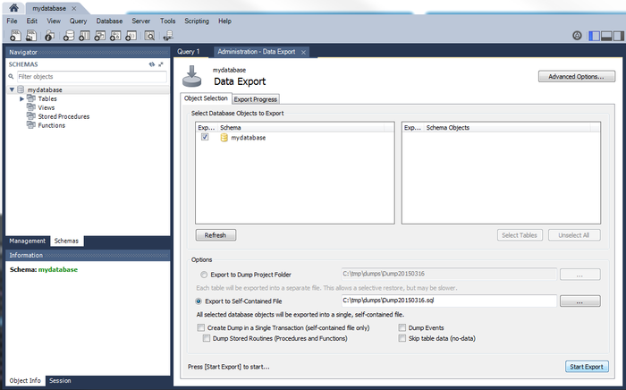The width and height of the screenshot is (626, 390).
Task: Click the search table data toolbar icon
Action: click(x=149, y=36)
